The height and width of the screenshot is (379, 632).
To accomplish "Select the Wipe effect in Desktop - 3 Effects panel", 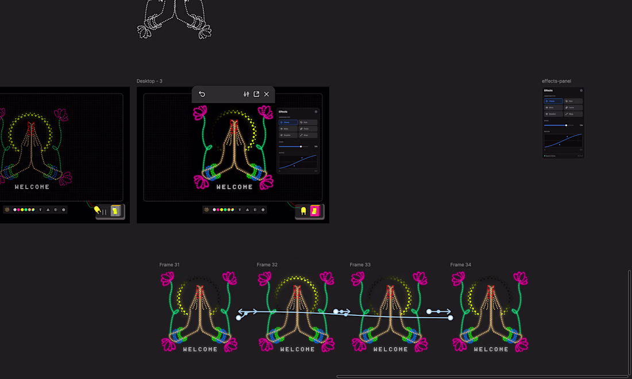I will [x=308, y=135].
